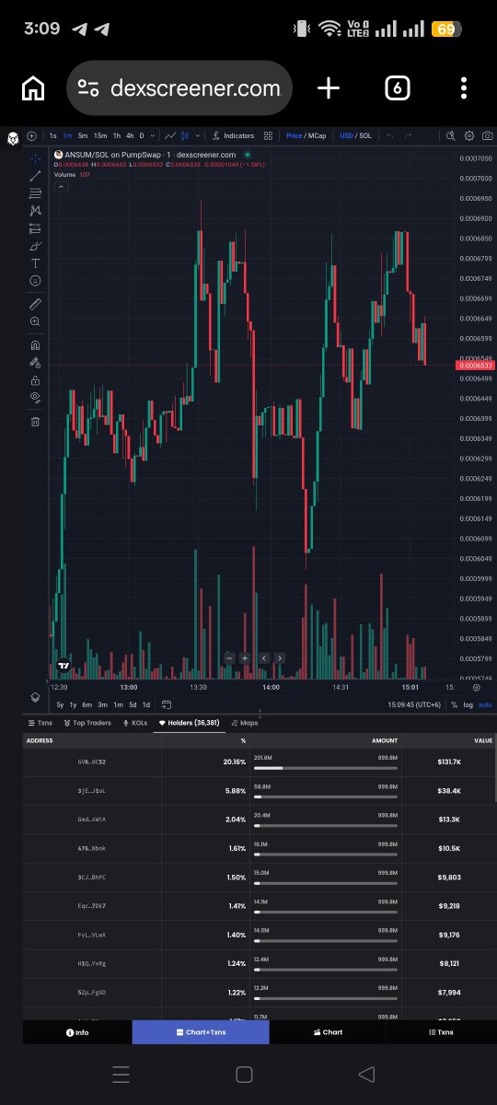The image size is (497, 1105).
Task: Toggle magnet mode for drawings
Action: 35,345
